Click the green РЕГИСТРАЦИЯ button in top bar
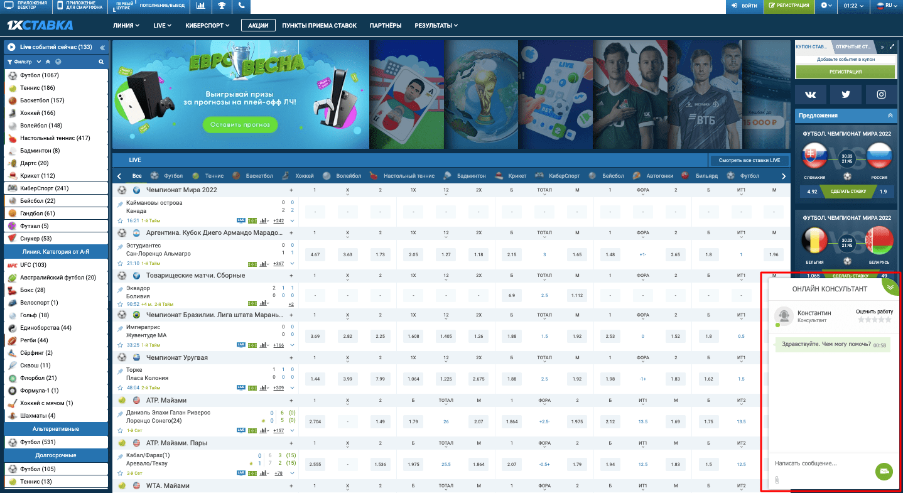Screen dimensions: 903x493 (x=789, y=6)
